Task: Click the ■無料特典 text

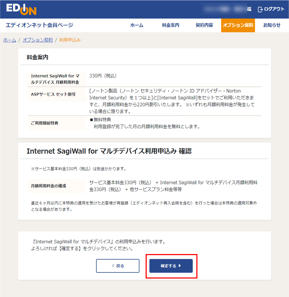Action: pos(100,120)
